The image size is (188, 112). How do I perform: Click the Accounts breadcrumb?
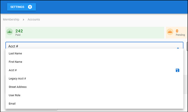(x=34, y=20)
